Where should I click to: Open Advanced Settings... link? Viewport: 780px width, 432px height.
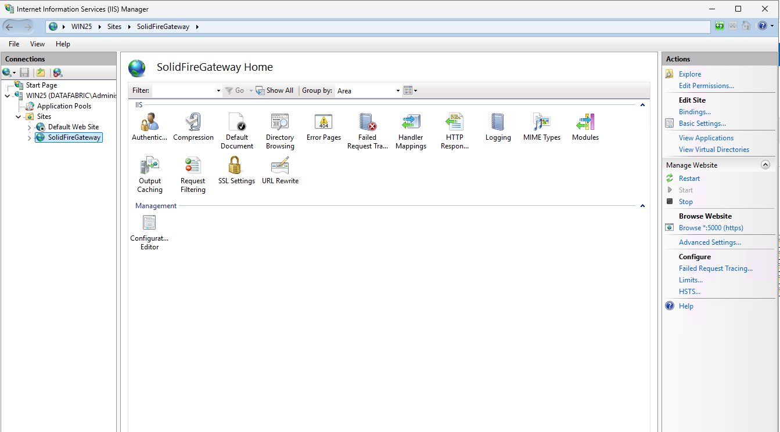pos(710,242)
